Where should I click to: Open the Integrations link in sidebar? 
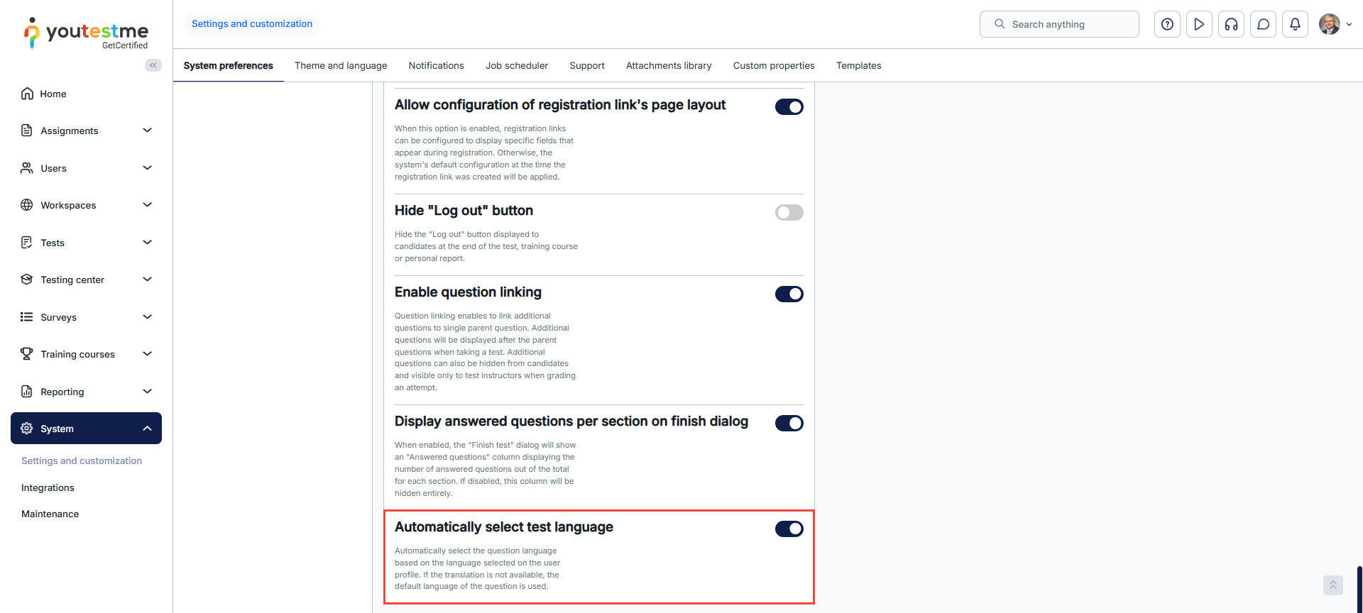(48, 487)
